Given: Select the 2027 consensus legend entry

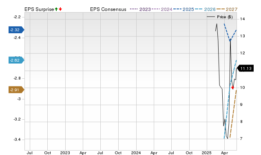Looking at the screenshot, I should tap(227, 9).
